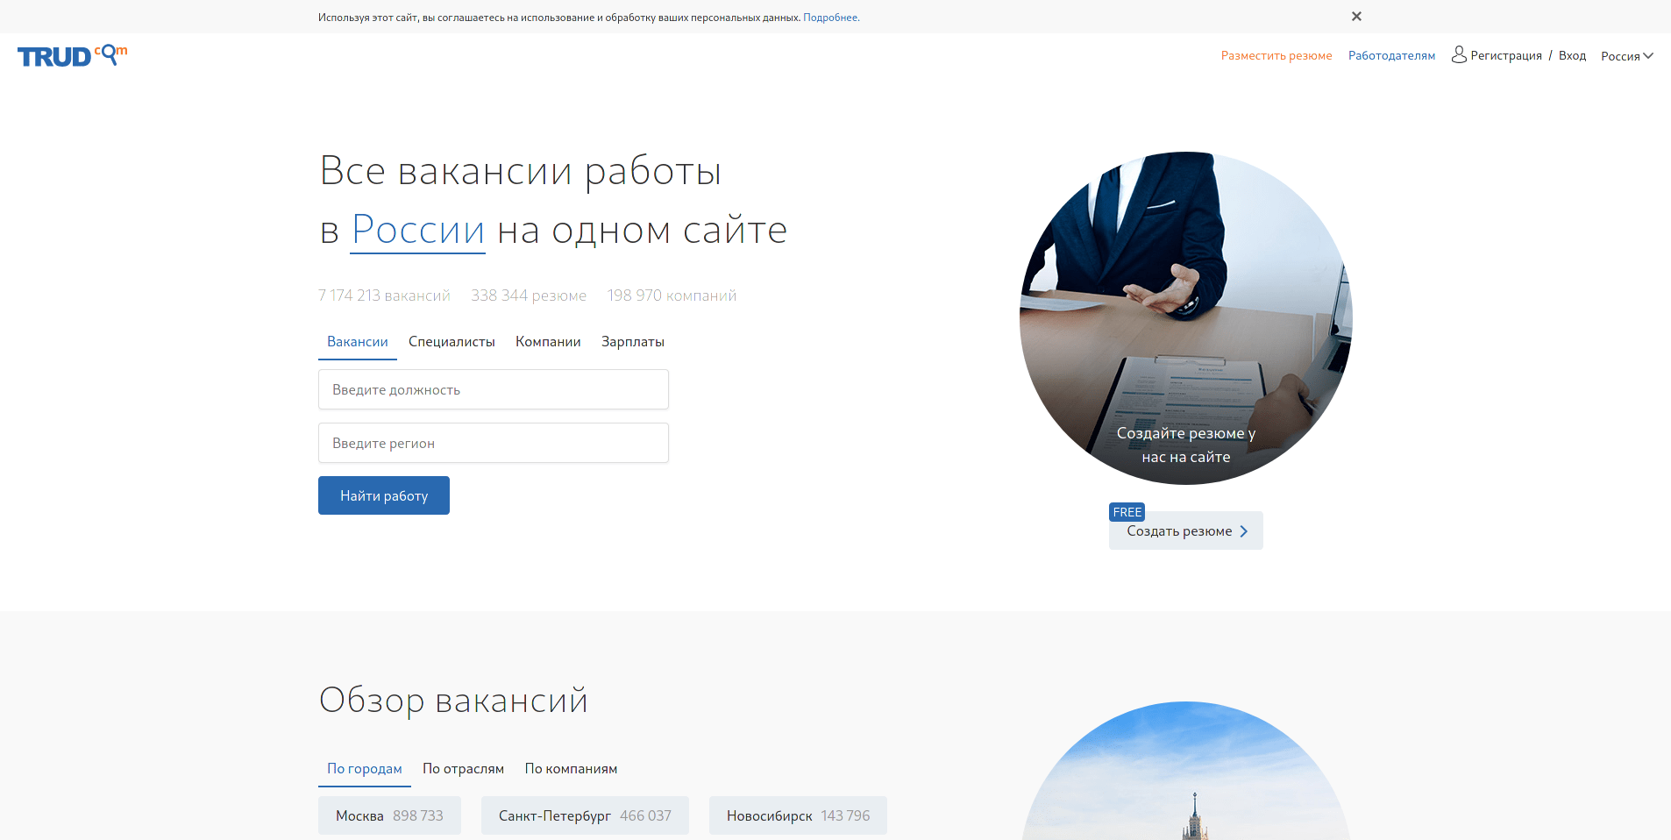1671x840 pixels.
Task: Switch to the Специалисты tab
Action: click(x=452, y=342)
